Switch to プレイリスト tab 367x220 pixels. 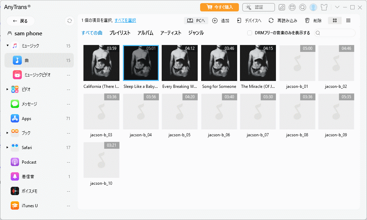[120, 33]
